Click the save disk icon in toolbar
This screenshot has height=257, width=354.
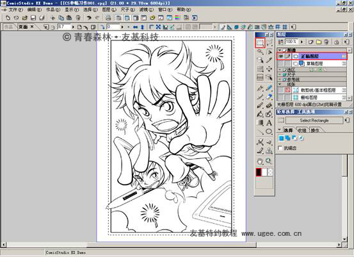(x=33, y=18)
